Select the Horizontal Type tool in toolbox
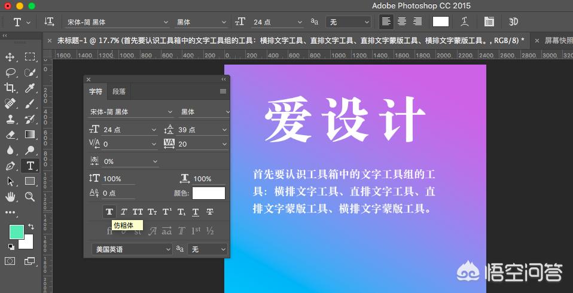 30,166
